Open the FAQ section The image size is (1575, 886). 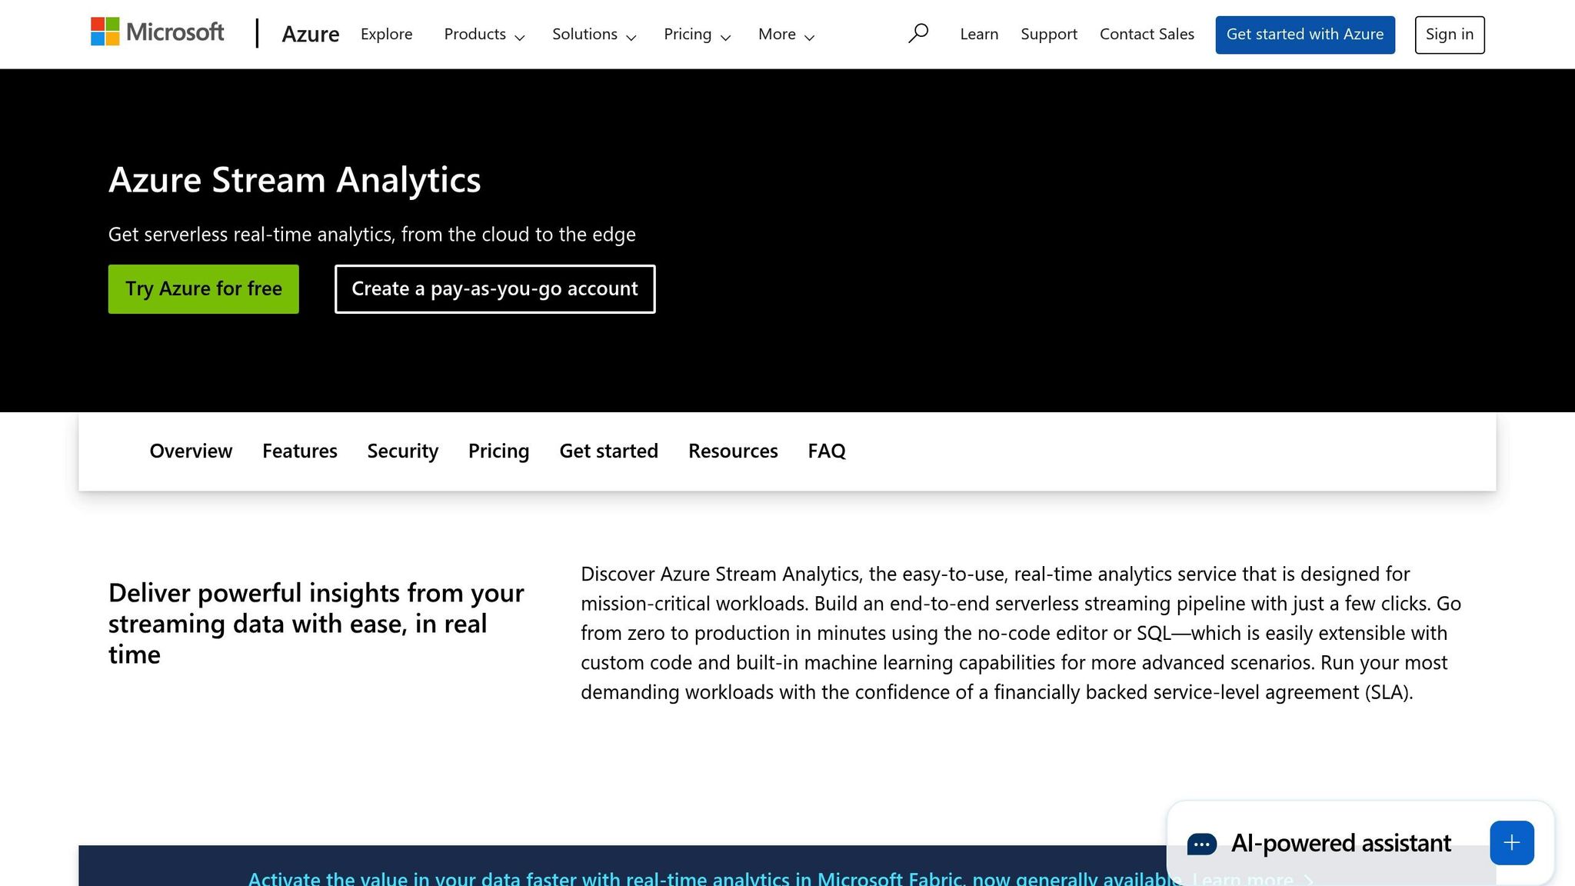[x=826, y=451]
